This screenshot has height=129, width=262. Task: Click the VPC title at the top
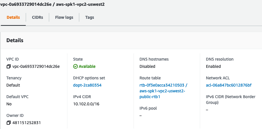(52, 4)
